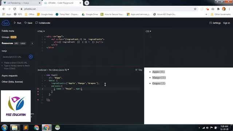Open JavaScript No-Library dropdown
The image size is (233, 131).
click(53, 70)
